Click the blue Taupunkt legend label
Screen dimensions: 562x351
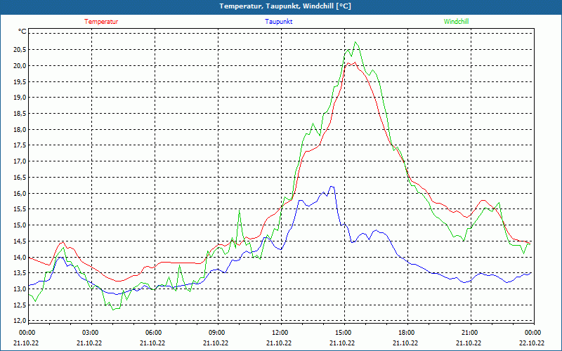[279, 21]
